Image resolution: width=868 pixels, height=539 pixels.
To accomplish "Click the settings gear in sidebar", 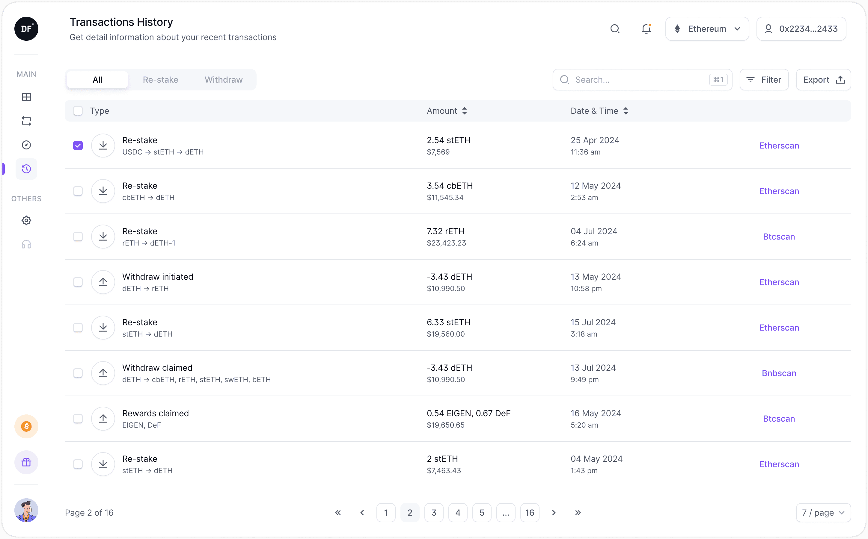I will [26, 220].
